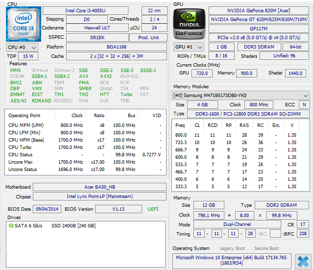Click the DDR3-1600 / PC3-12800 type field
313x270 pixels.
coord(248,114)
